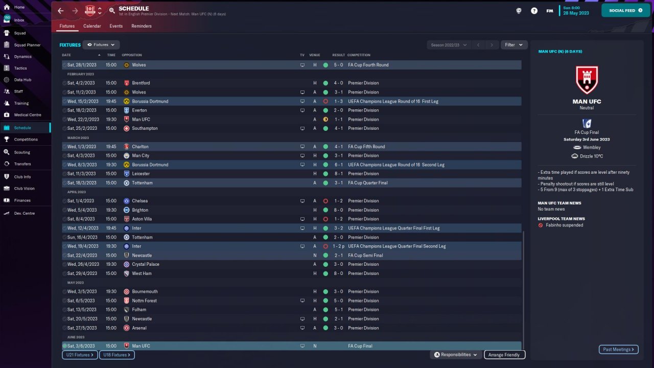
Task: Click the next season arrow
Action: [x=492, y=45]
